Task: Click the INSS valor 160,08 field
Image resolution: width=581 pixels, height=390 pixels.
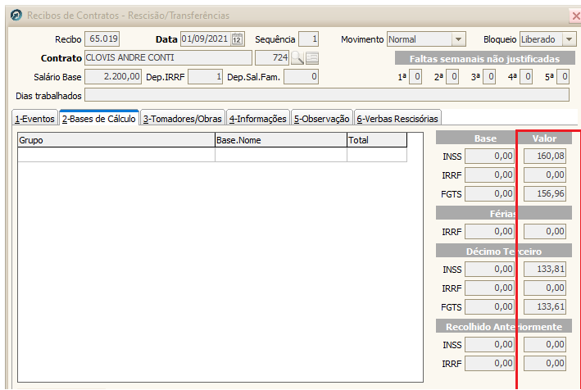Action: click(x=545, y=156)
